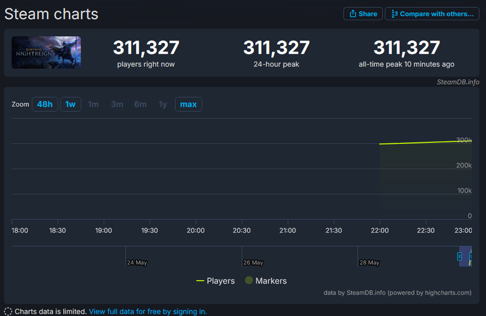Viewport: 486px width, 316px height.
Task: Click the 24 May navigator date label
Action: pos(137,262)
